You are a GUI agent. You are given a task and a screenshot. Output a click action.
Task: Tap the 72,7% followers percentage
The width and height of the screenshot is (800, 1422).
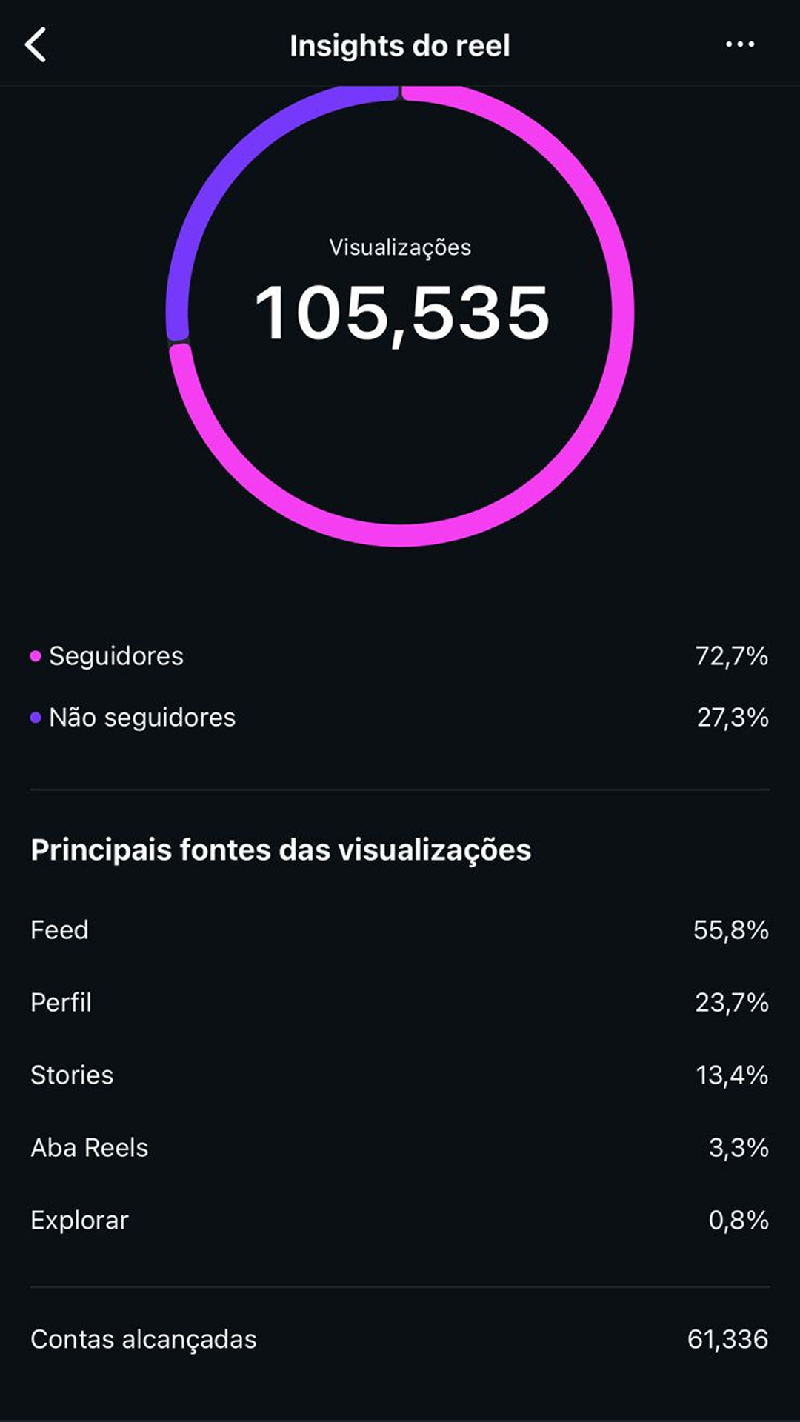tap(731, 656)
